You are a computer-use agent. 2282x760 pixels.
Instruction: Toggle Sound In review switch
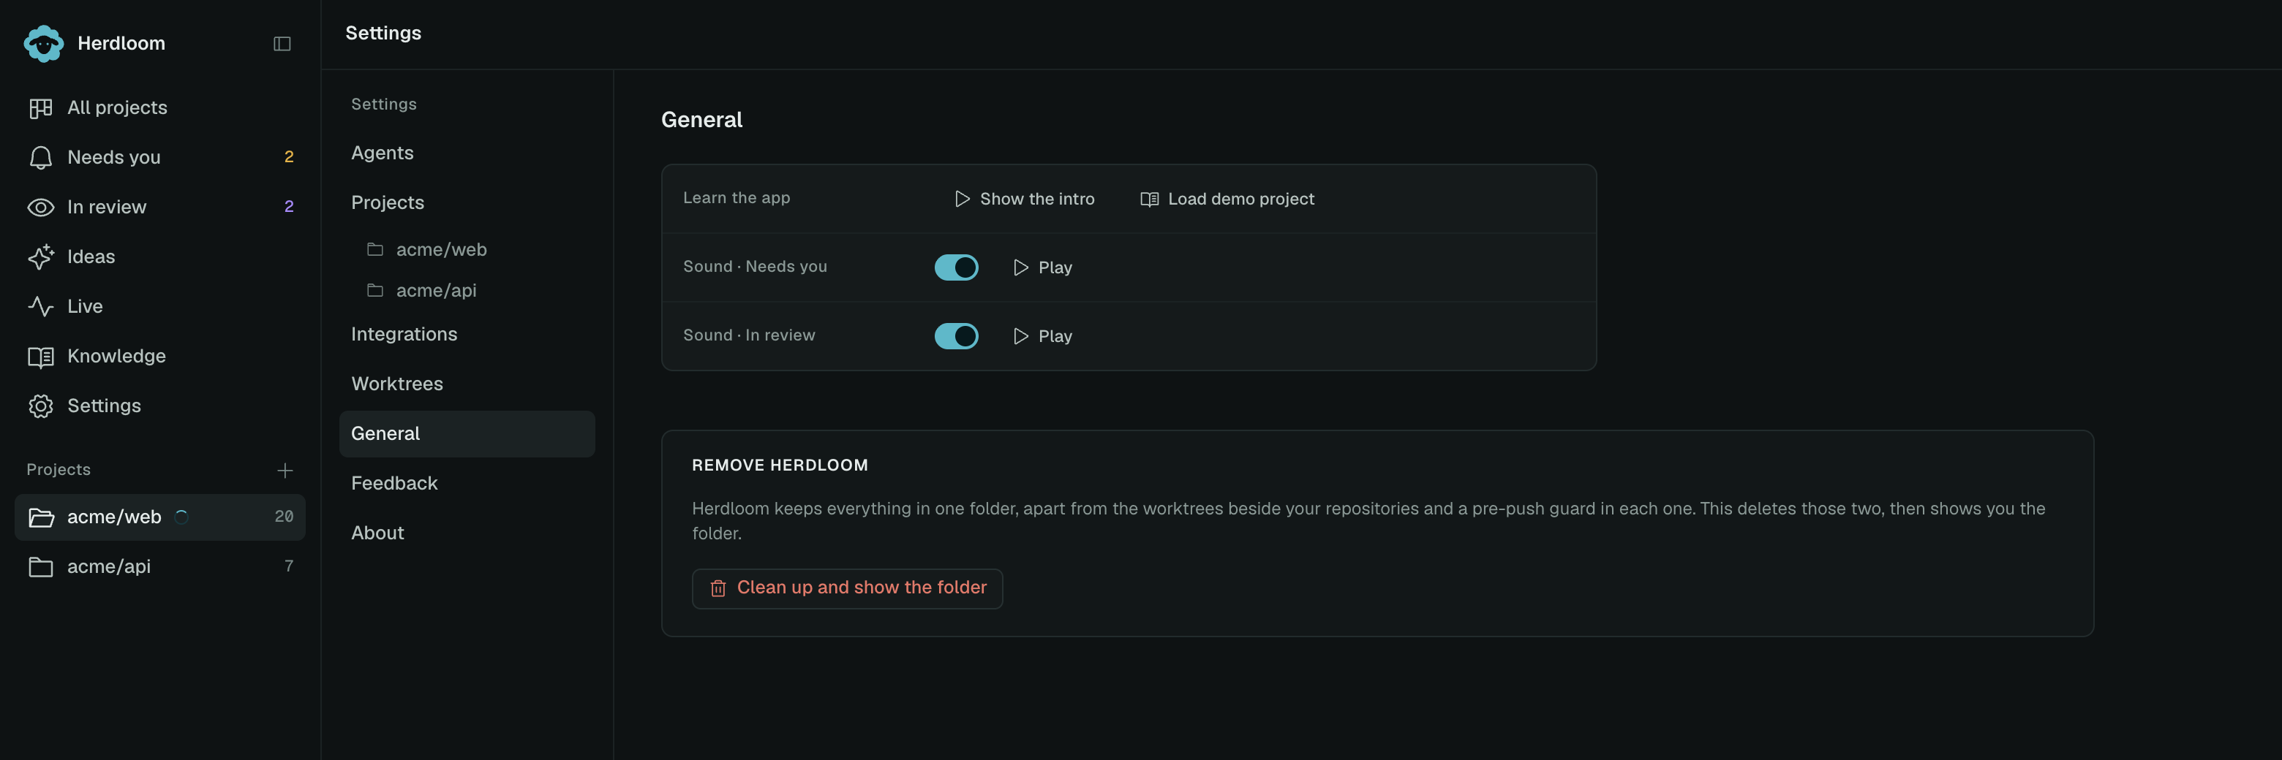pos(956,336)
